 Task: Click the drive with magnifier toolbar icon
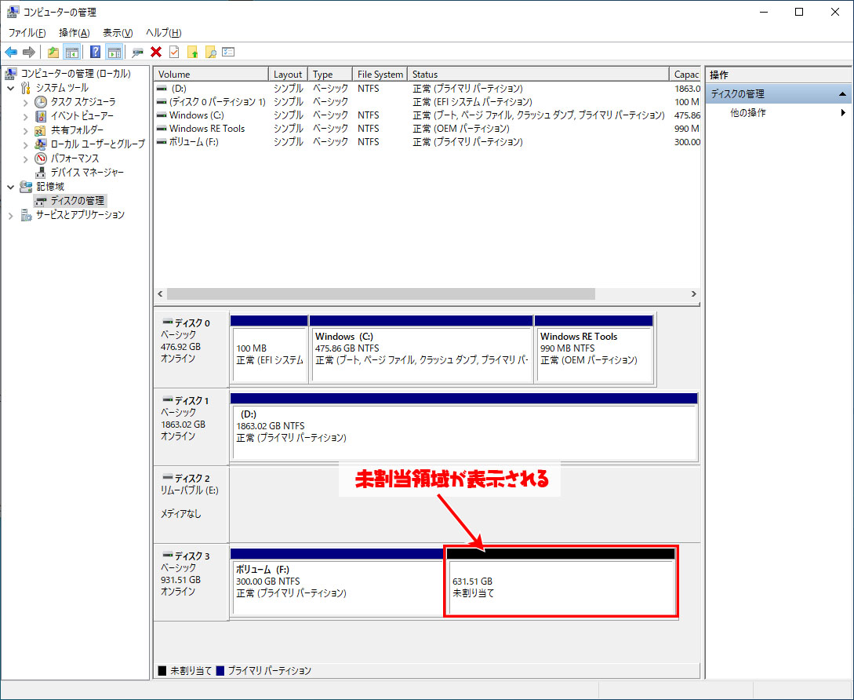pyautogui.click(x=138, y=53)
